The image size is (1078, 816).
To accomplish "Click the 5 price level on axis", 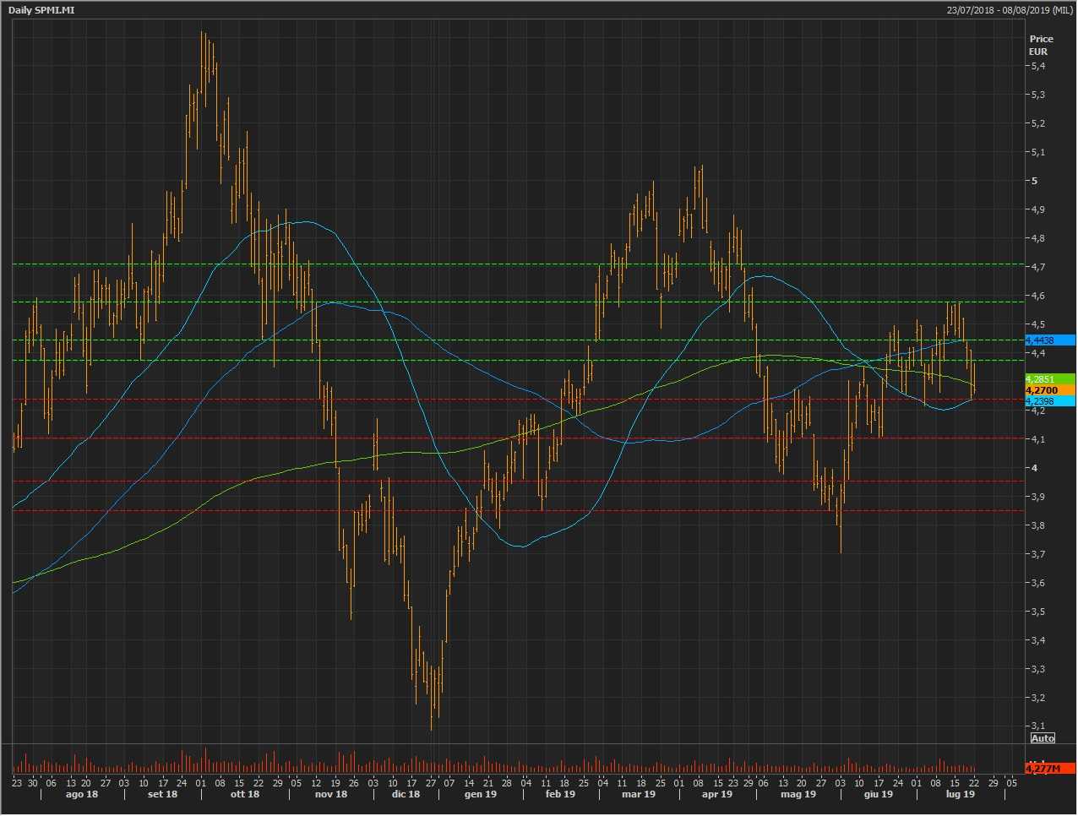I will point(1034,181).
